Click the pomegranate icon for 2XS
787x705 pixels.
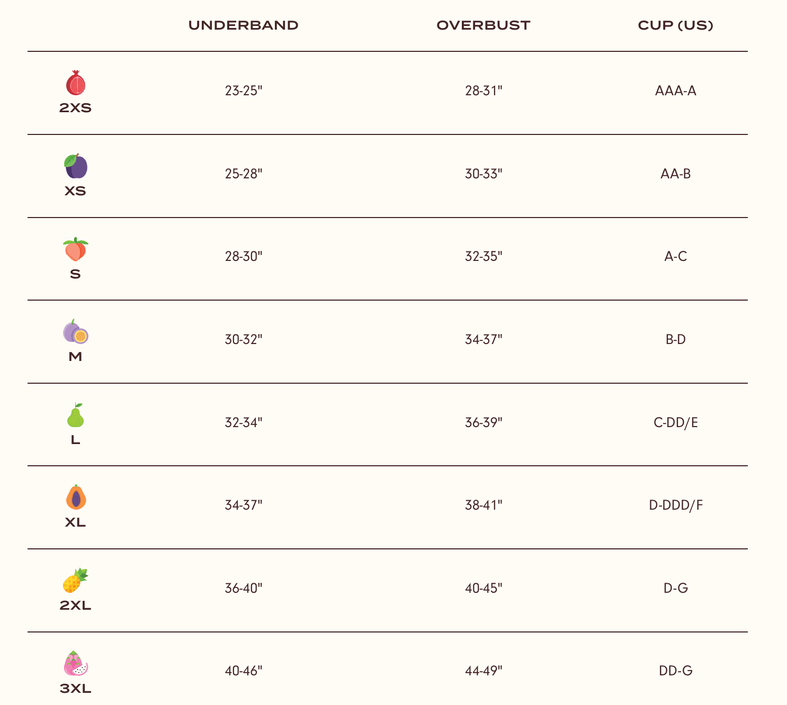click(x=76, y=83)
